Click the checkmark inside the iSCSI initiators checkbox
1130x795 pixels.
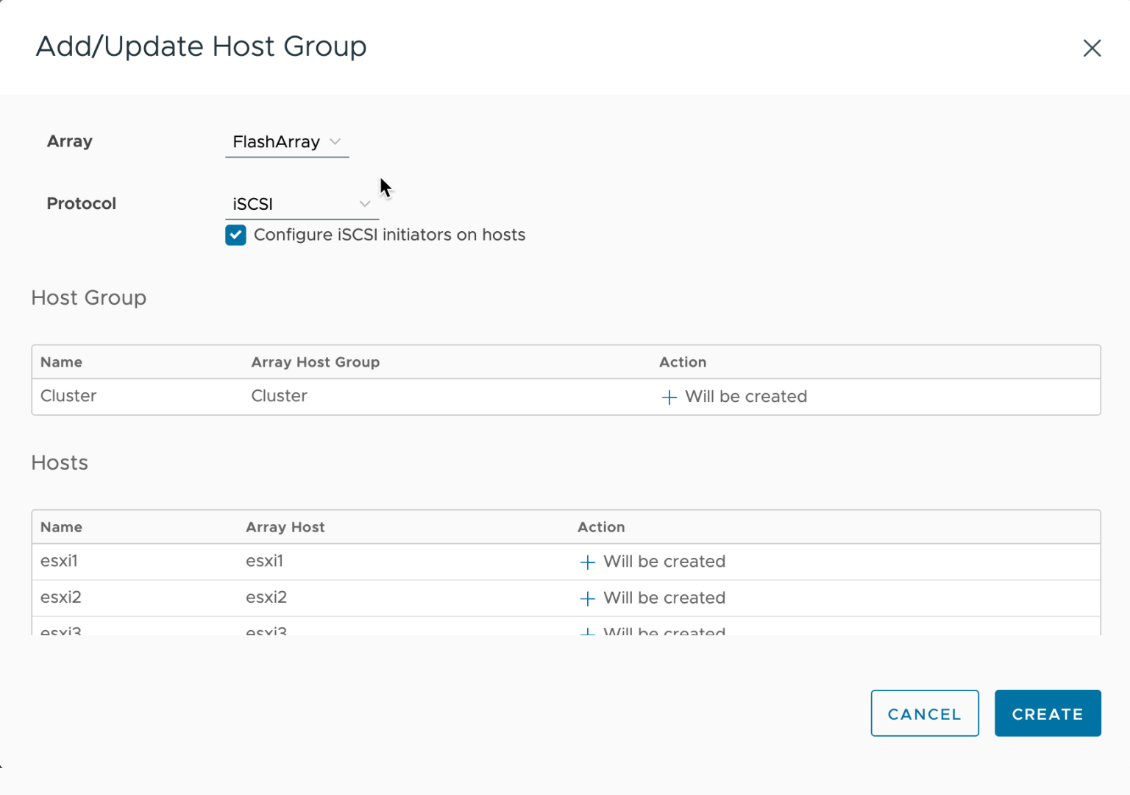[x=235, y=235]
